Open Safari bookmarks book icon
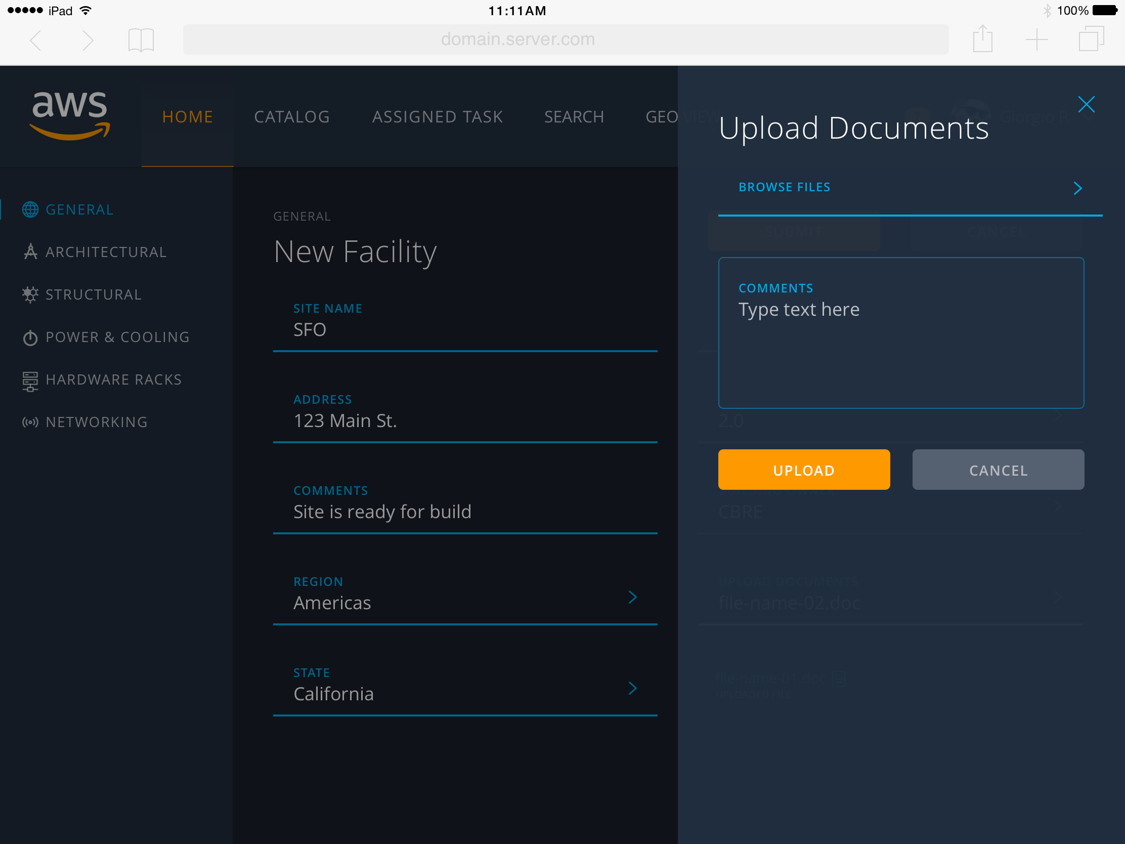Screen dimensions: 1125x844 coord(141,39)
